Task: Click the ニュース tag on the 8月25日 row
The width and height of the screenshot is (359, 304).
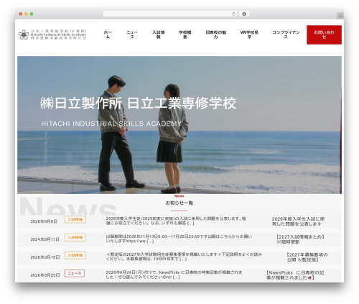Action: click(x=75, y=273)
